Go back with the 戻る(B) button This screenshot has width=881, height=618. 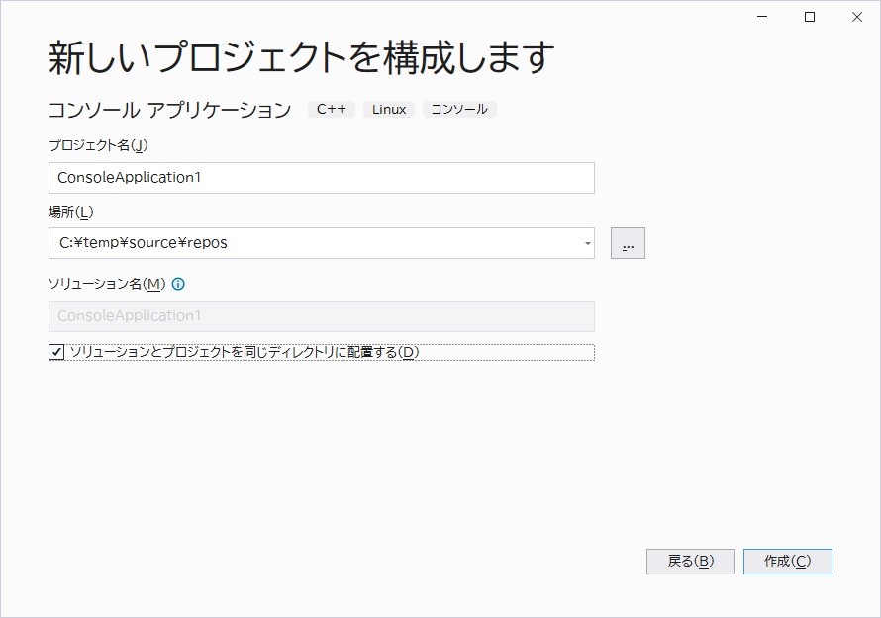click(691, 562)
